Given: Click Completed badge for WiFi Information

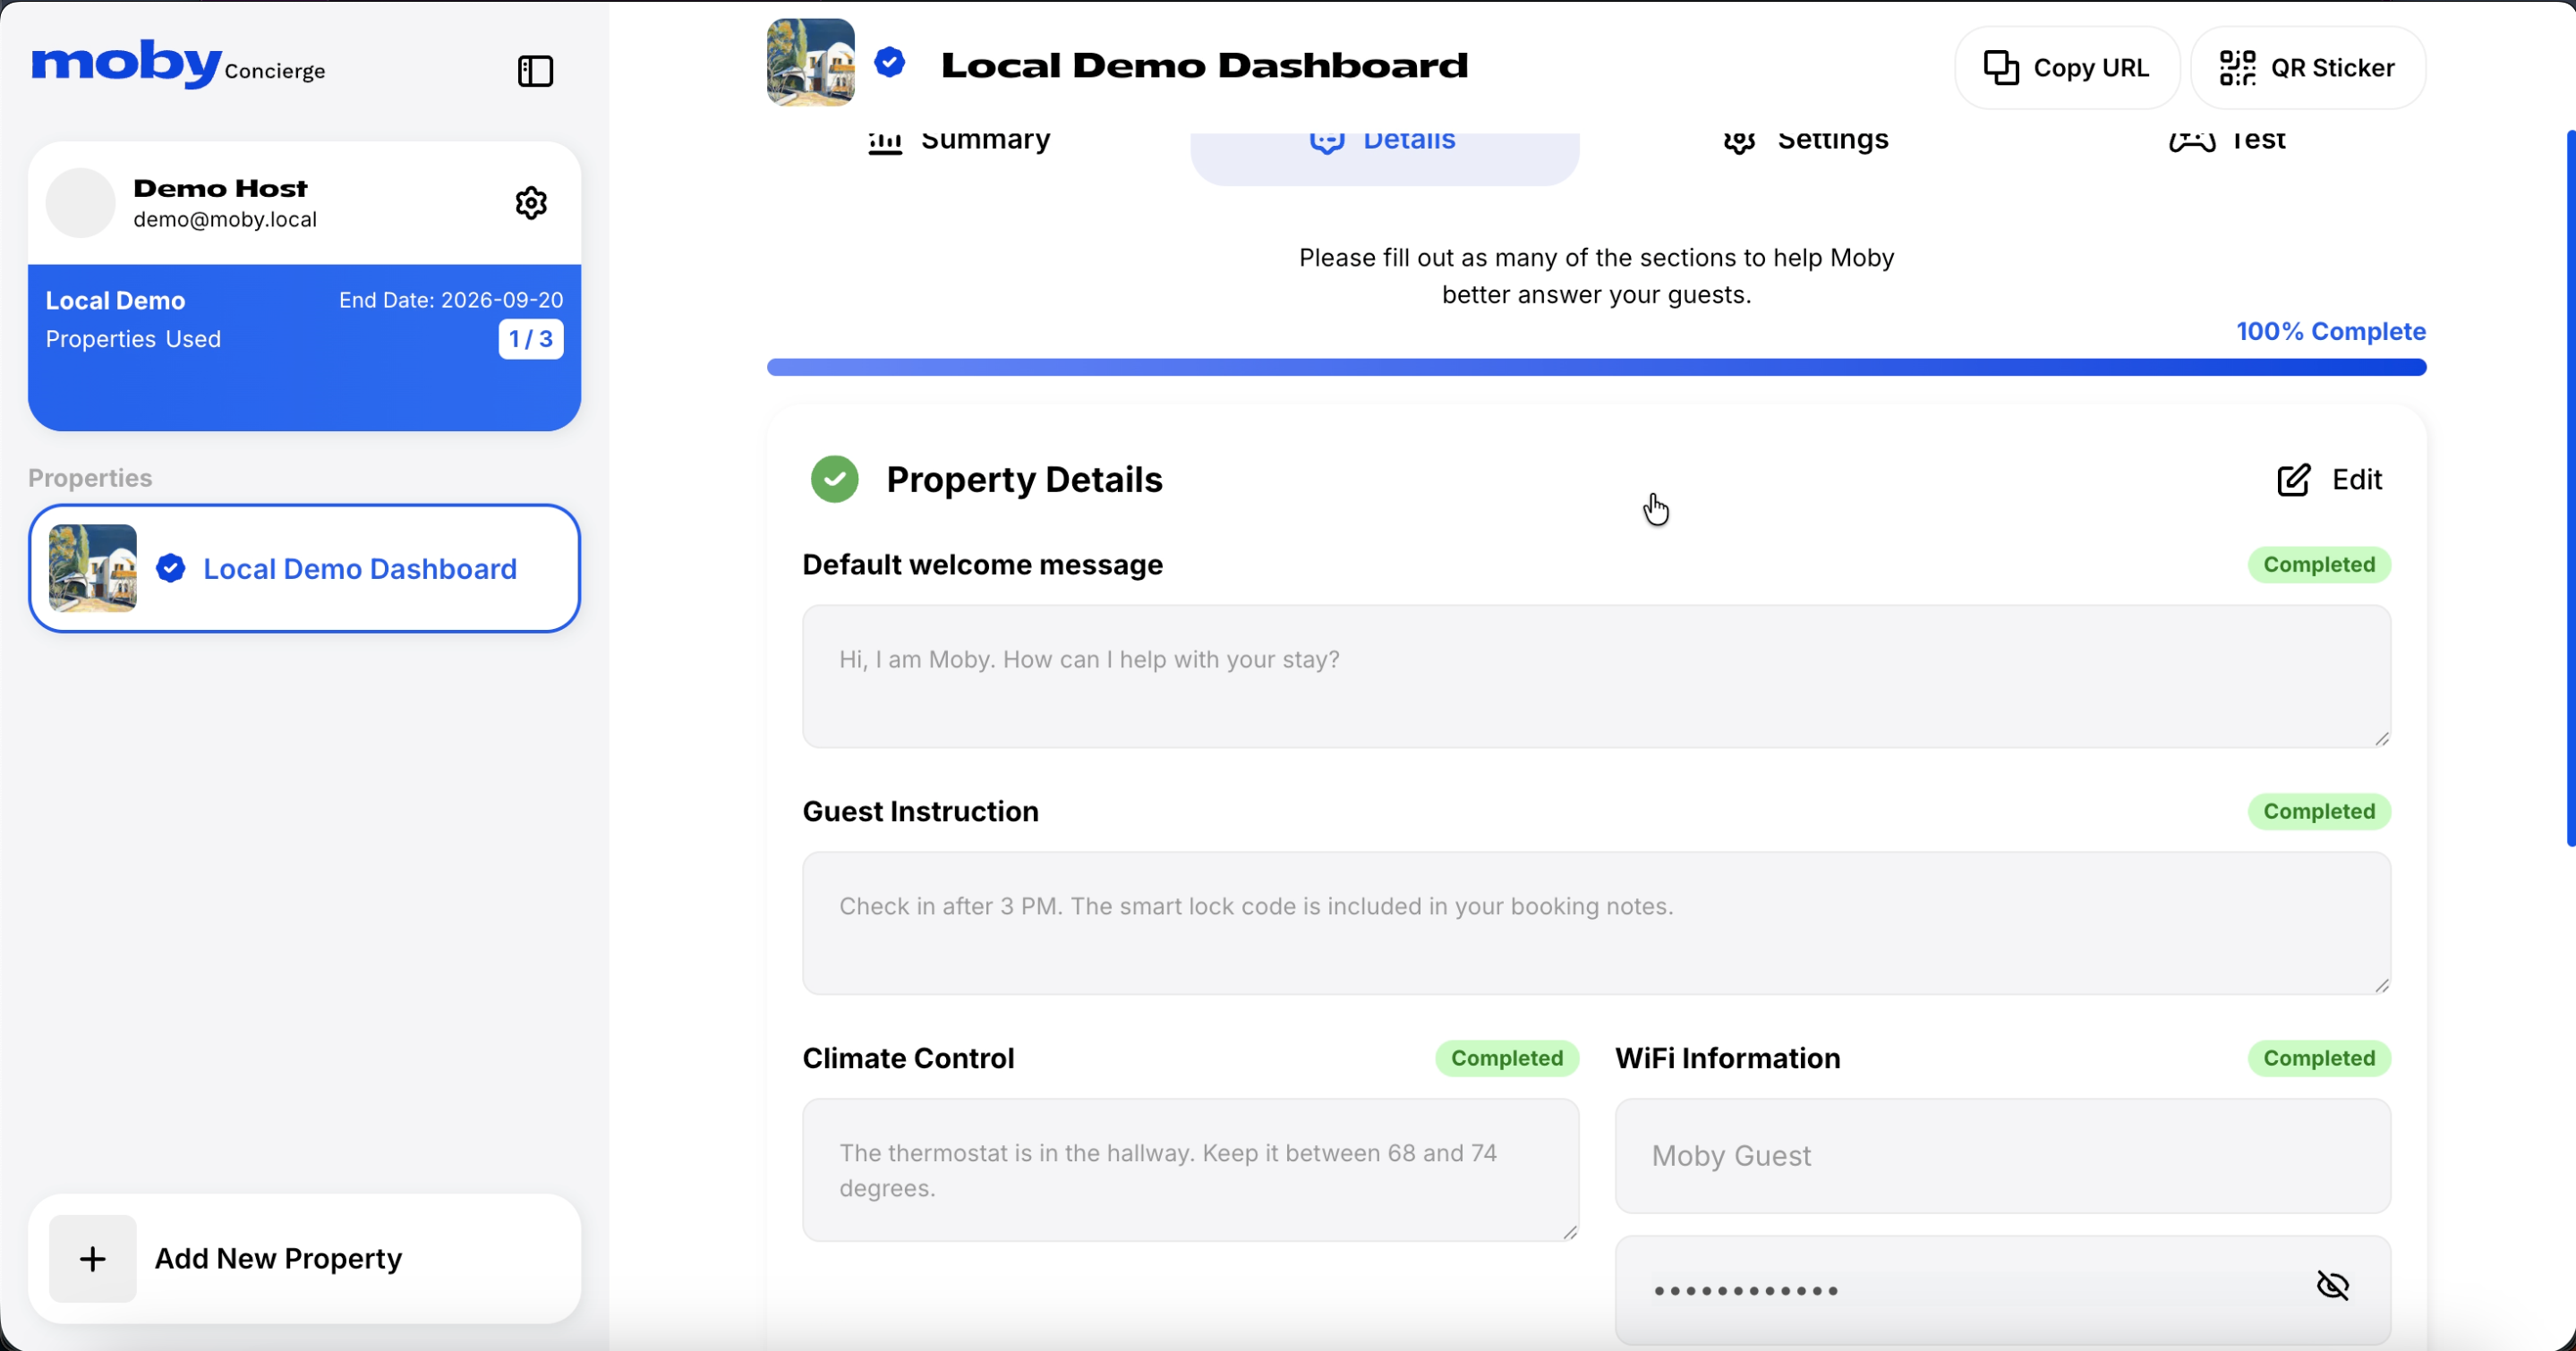Looking at the screenshot, I should pyautogui.click(x=2319, y=1058).
